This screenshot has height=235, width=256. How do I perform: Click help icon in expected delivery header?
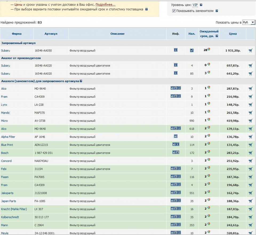(217, 36)
